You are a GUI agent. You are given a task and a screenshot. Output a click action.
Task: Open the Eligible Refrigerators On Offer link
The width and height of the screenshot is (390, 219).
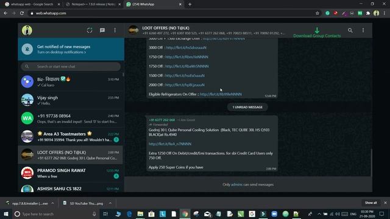221,94
